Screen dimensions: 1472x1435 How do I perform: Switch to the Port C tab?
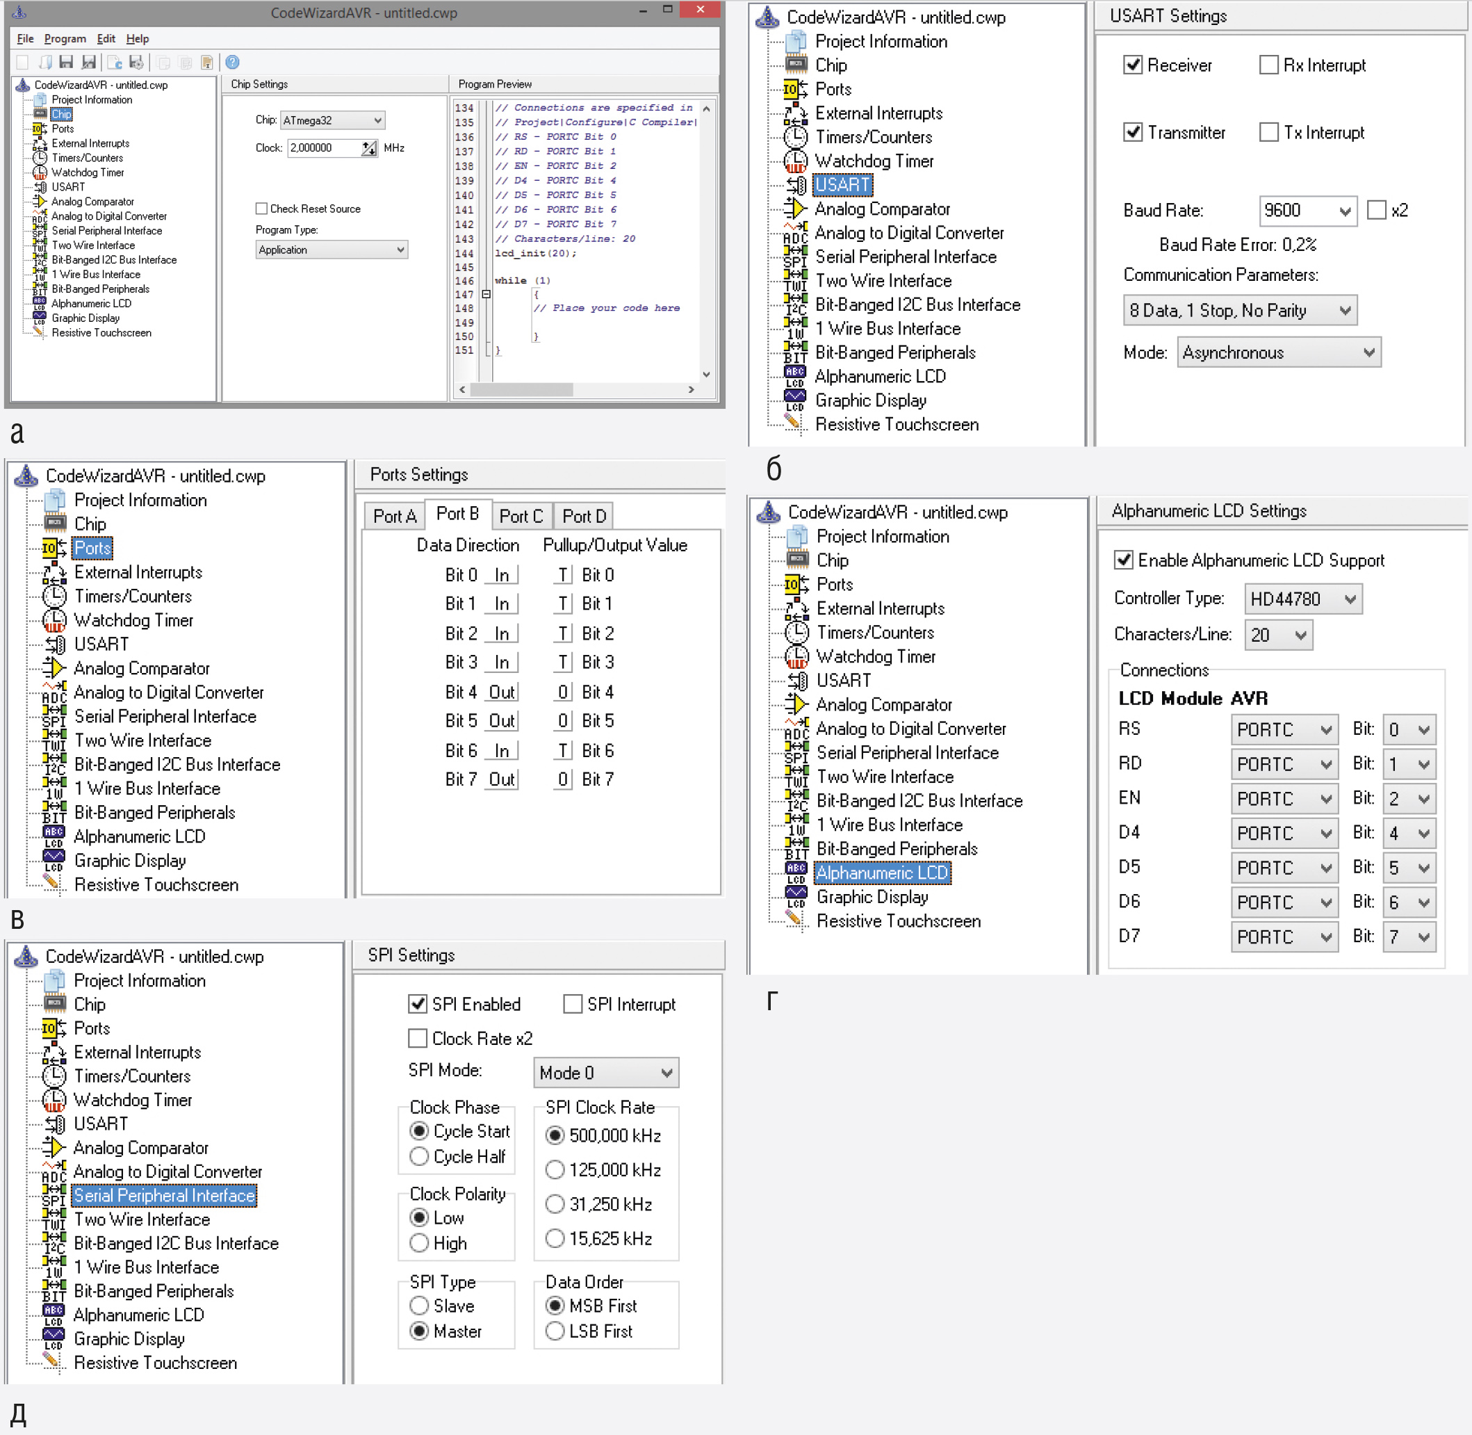coord(521,515)
